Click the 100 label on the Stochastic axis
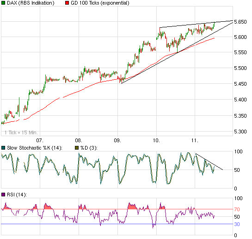The width and height of the screenshot is (252, 239). pos(238,151)
